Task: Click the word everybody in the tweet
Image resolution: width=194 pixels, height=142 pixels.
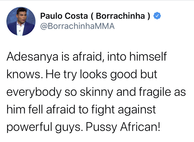Action: pos(34,92)
